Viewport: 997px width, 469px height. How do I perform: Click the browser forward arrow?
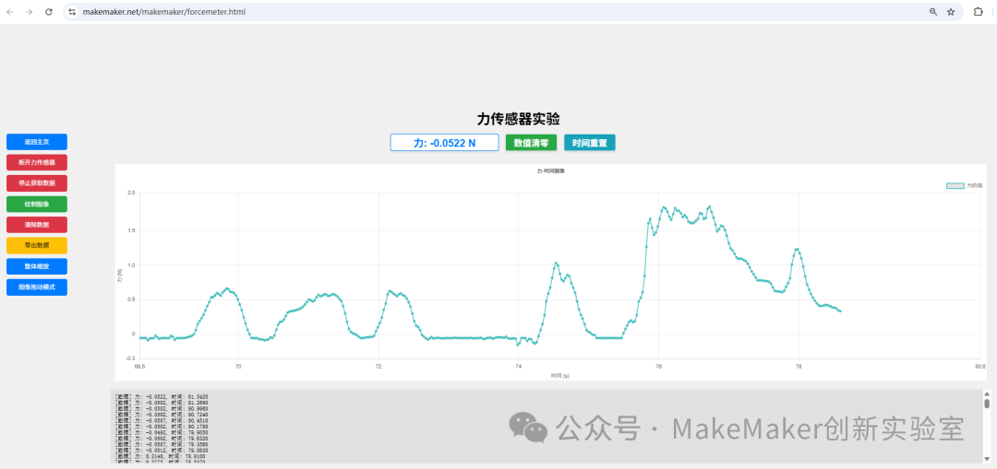(x=29, y=12)
